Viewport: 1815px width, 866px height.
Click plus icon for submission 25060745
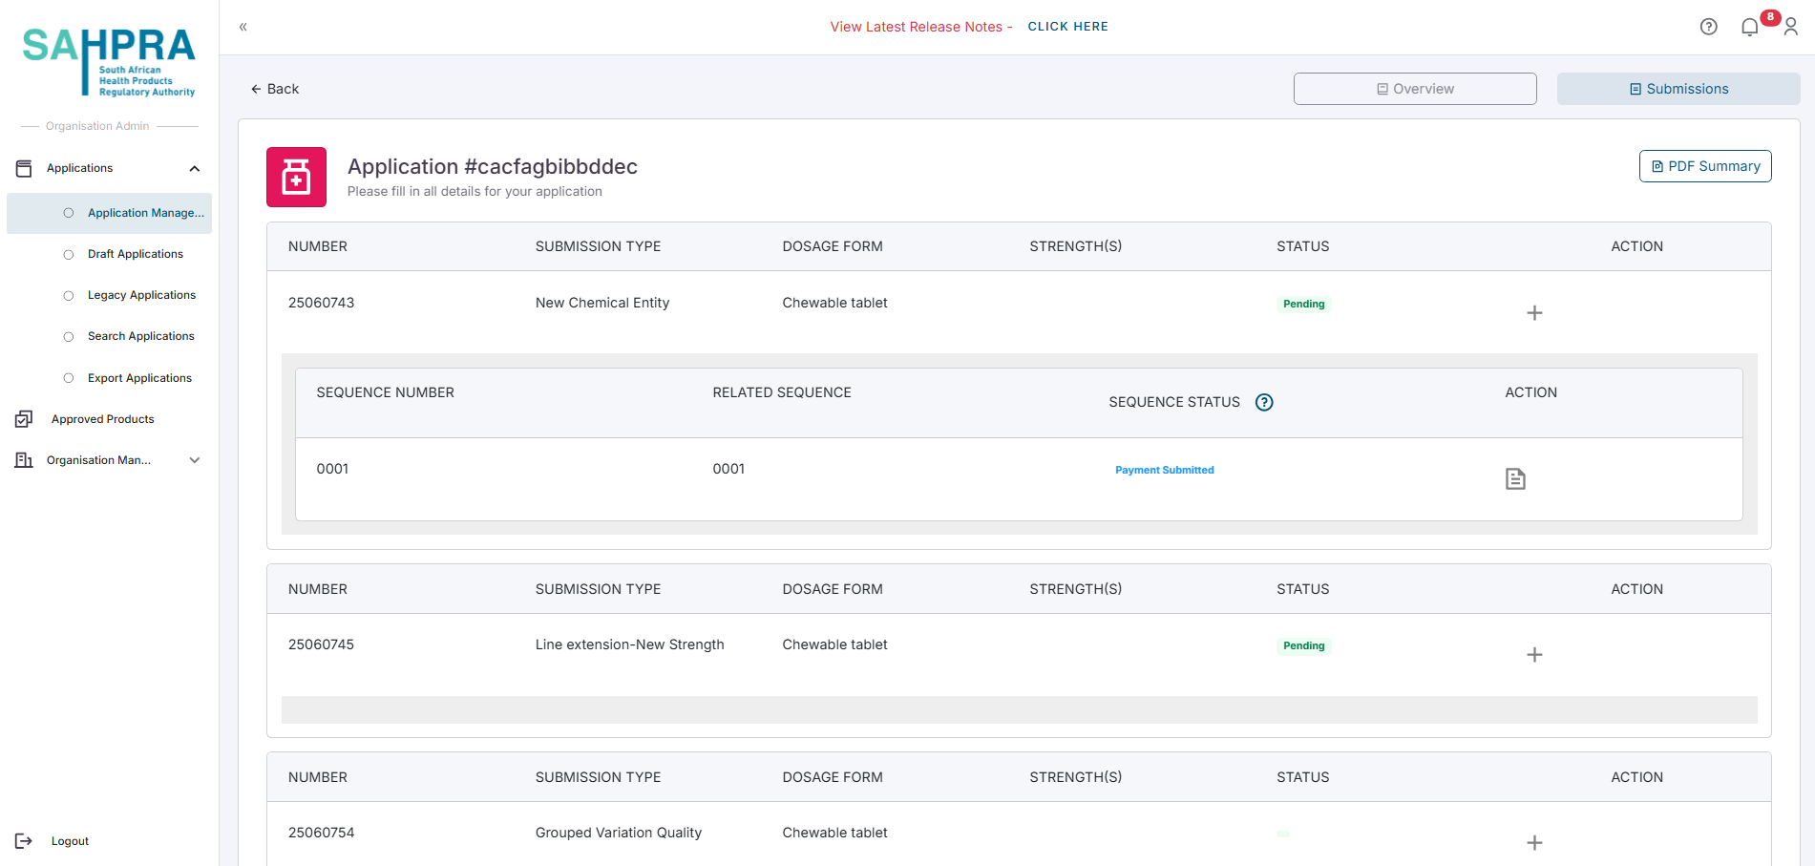pos(1533,655)
